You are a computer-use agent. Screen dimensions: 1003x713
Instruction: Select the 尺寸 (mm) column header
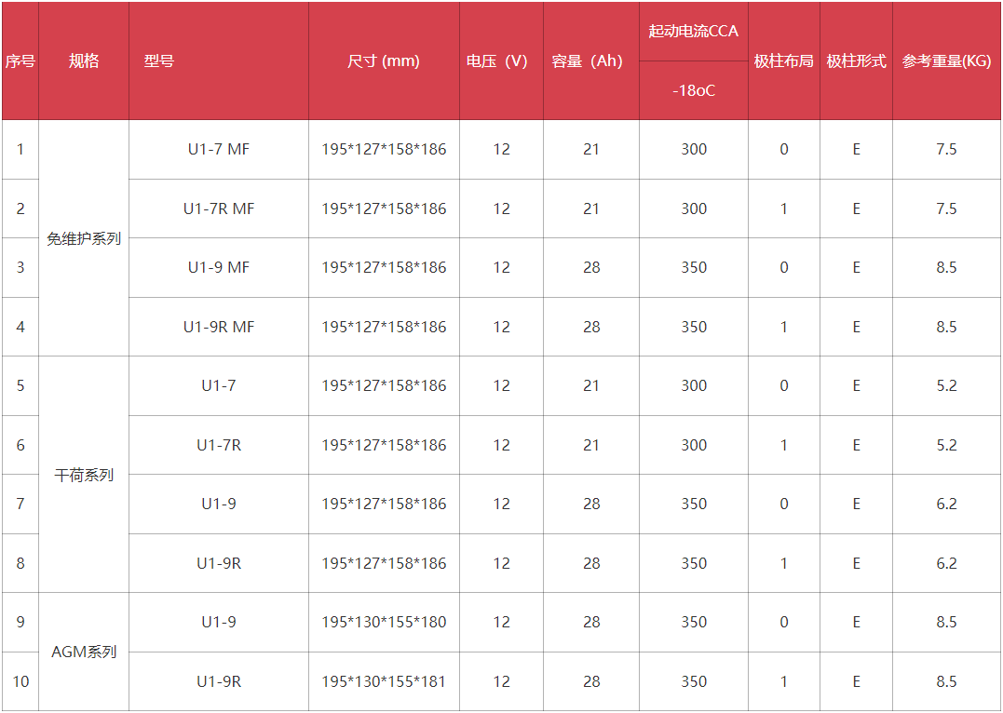(384, 61)
